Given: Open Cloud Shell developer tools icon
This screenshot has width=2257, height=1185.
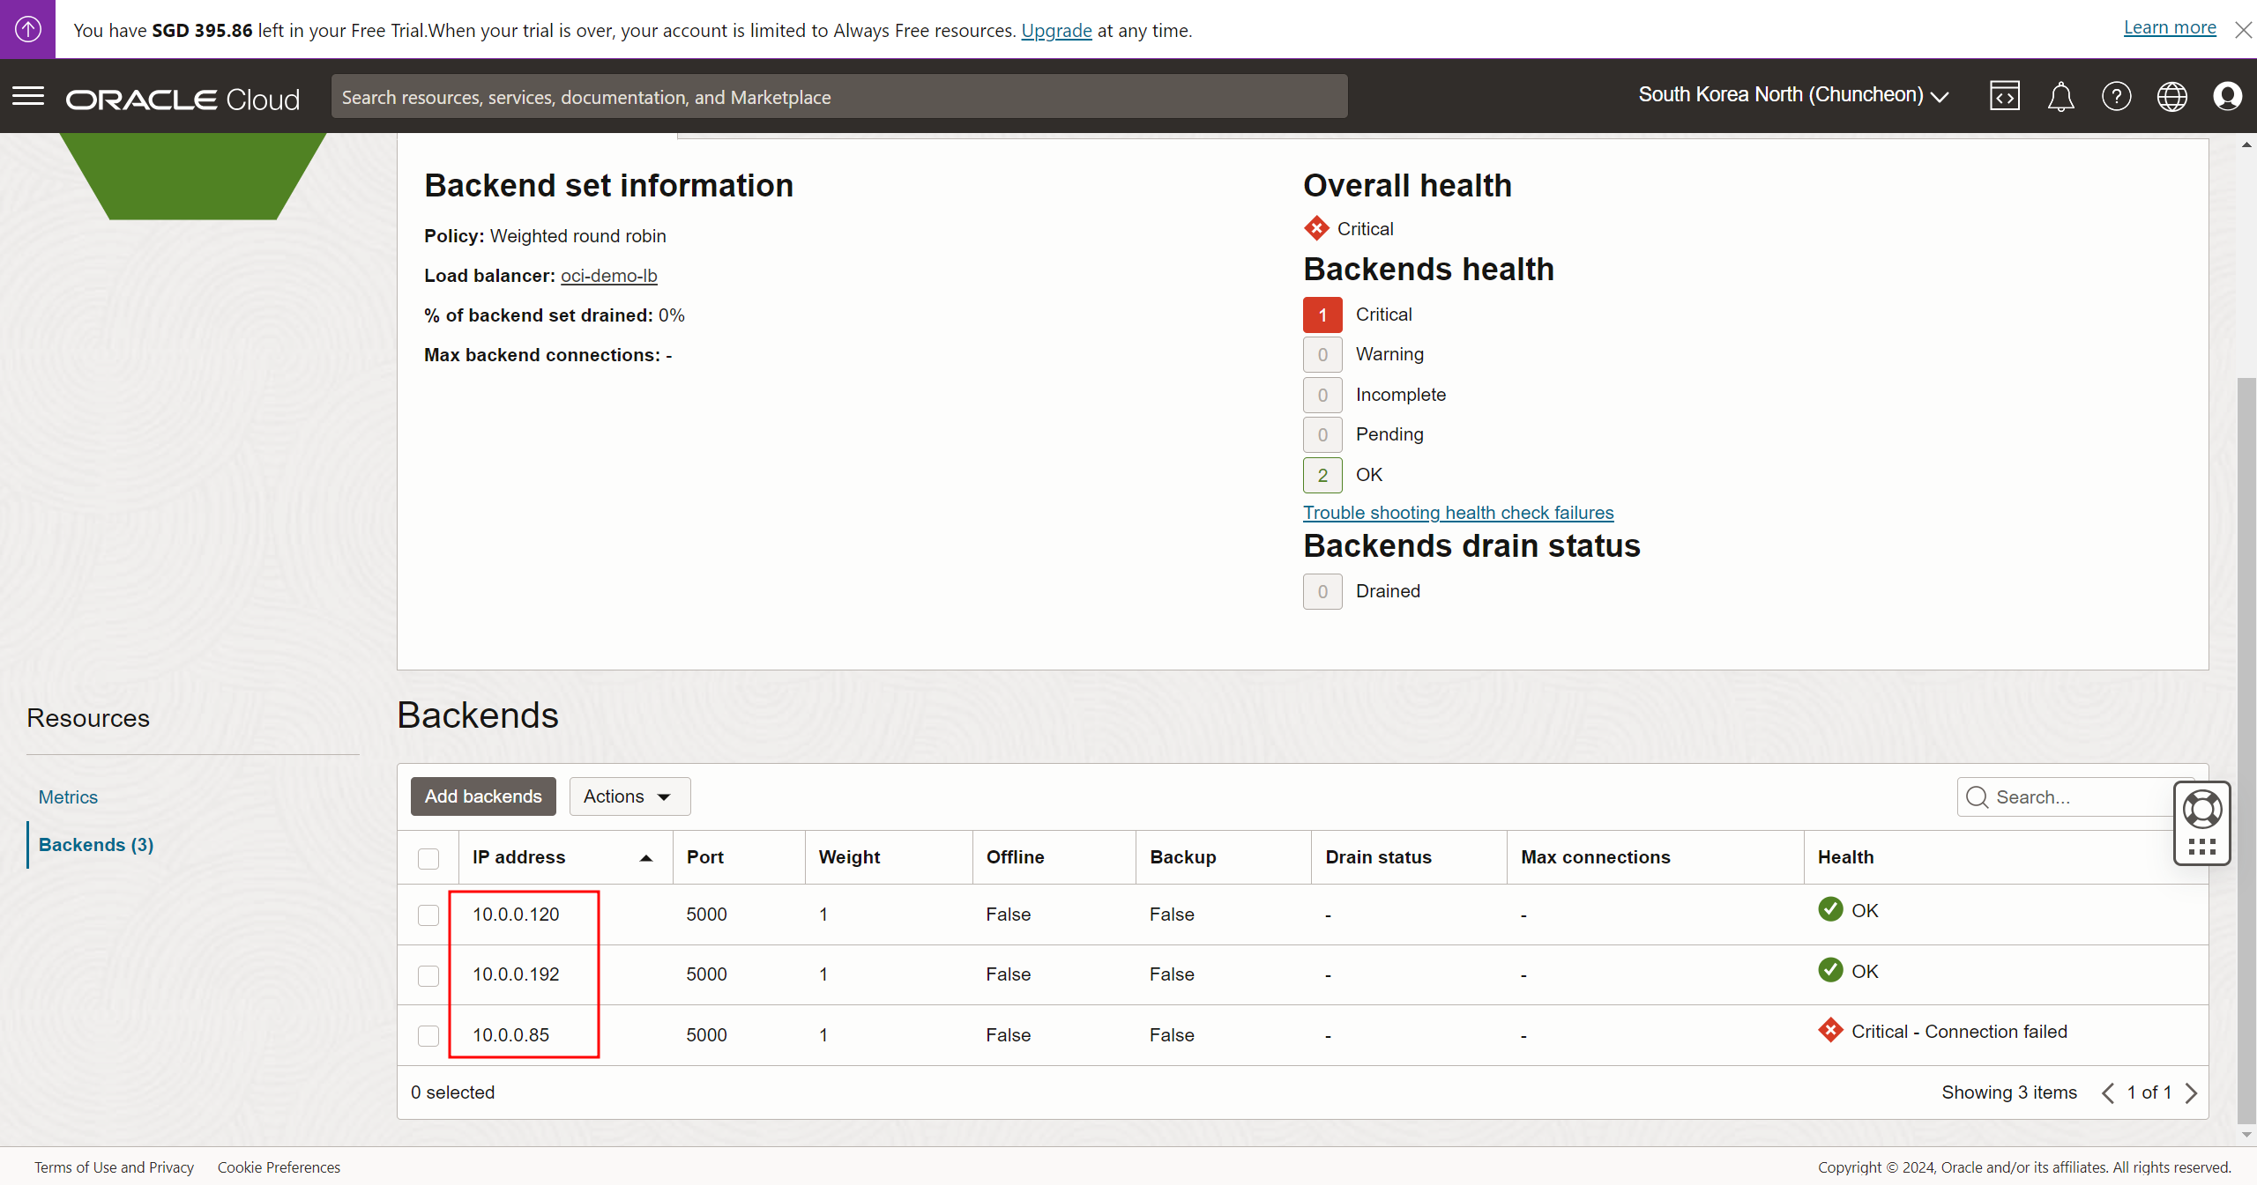Looking at the screenshot, I should point(2004,96).
